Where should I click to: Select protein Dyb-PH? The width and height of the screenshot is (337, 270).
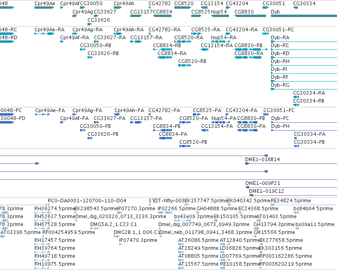tap(304, 130)
